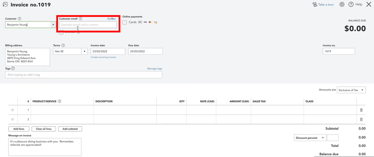Click the Manage tags link
The height and width of the screenshot is (157, 374).
click(x=154, y=69)
